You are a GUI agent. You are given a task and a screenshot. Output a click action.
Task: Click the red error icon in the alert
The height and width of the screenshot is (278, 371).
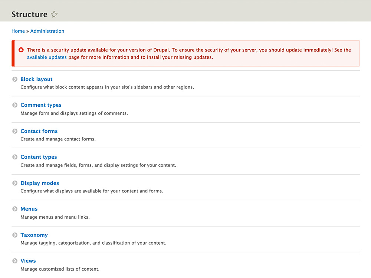(x=21, y=50)
